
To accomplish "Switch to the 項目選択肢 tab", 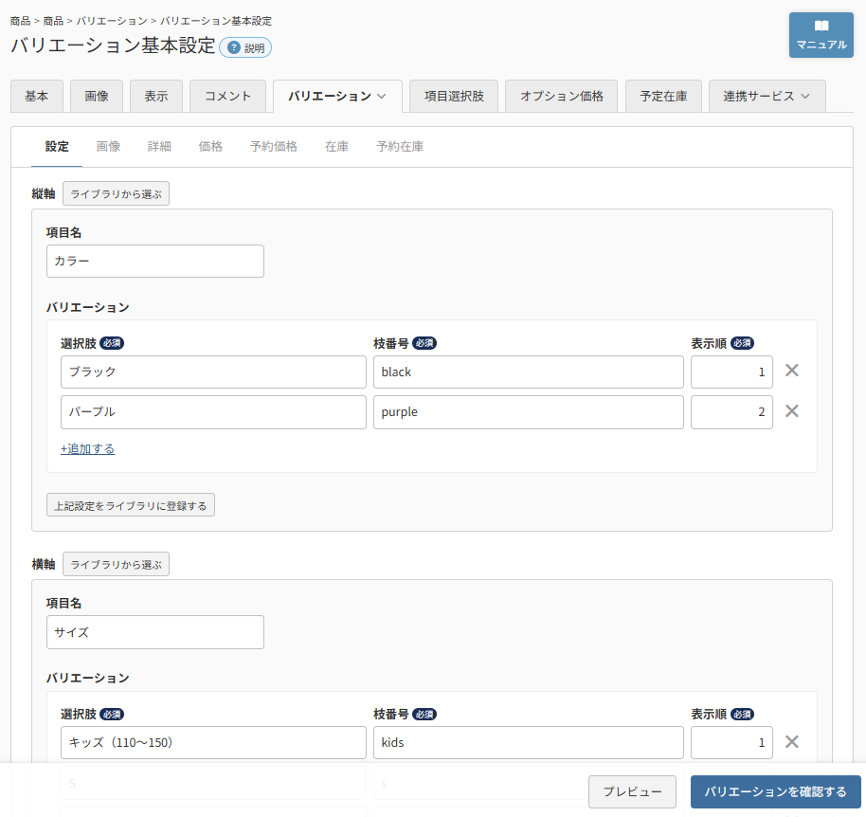I will [454, 96].
